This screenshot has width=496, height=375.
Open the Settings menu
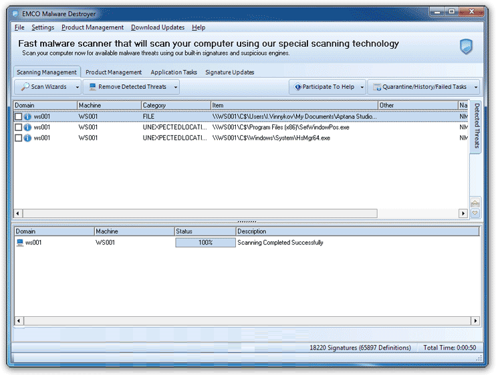coord(43,27)
